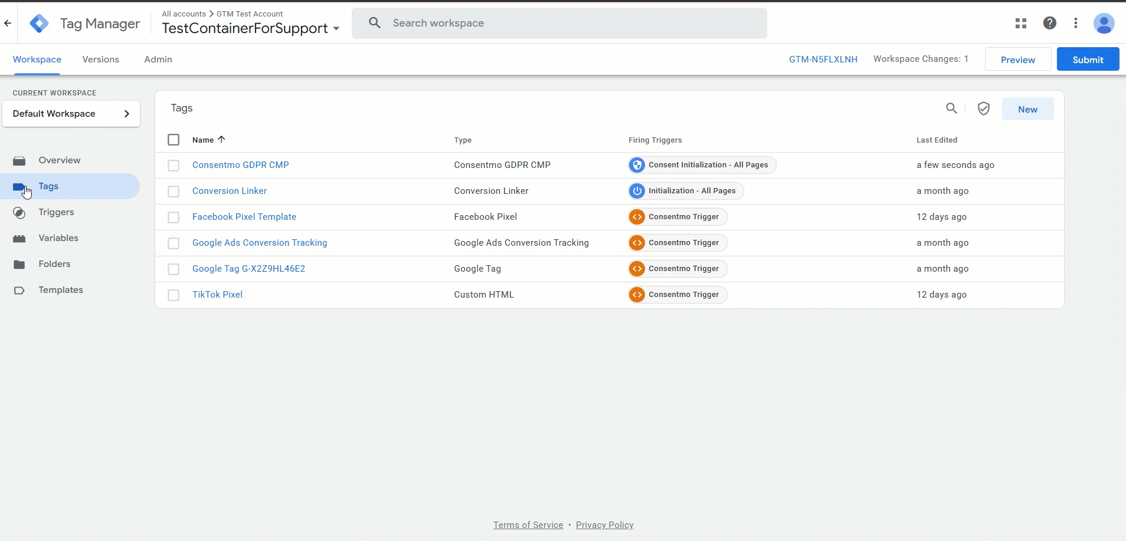1126x541 pixels.
Task: Click Consent Initialization - All Pages trigger chip
Action: [702, 165]
